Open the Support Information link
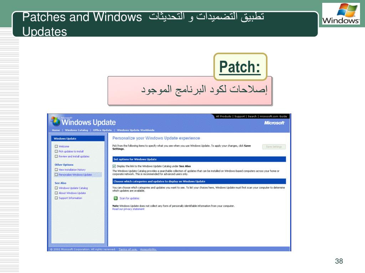The height and width of the screenshot is (273, 365). [x=70, y=198]
